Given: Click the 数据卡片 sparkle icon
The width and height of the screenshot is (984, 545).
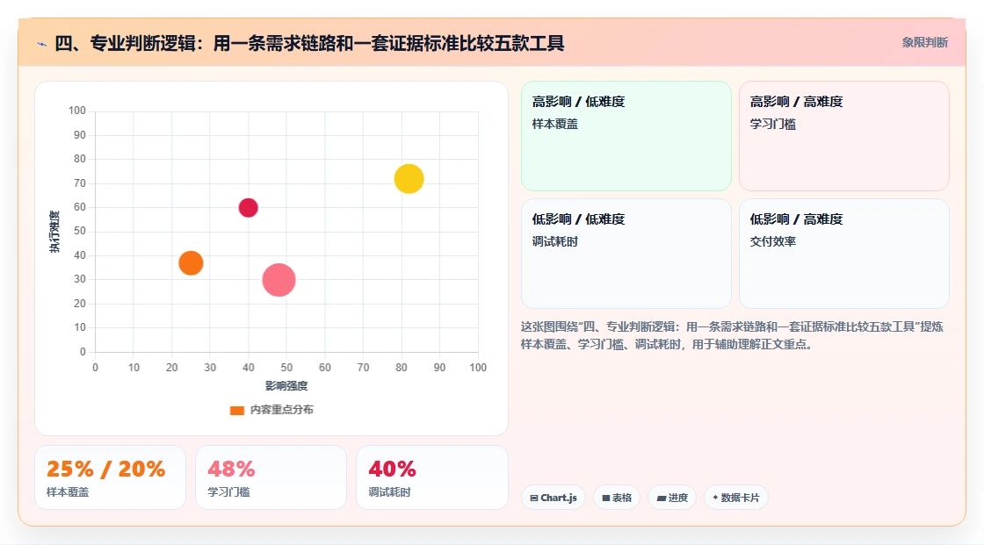Looking at the screenshot, I should pos(715,498).
